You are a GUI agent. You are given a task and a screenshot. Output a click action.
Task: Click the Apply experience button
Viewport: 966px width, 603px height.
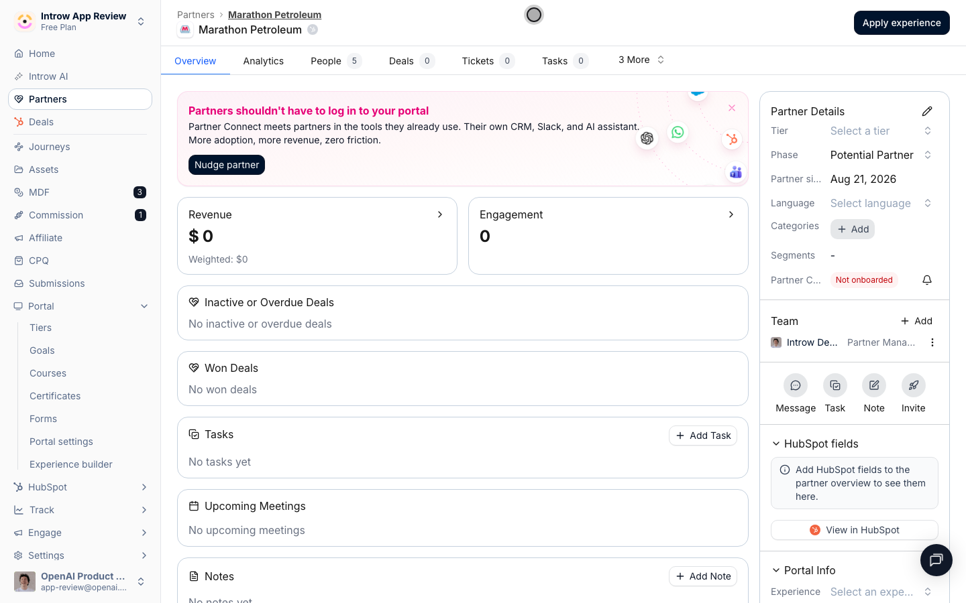(x=902, y=23)
